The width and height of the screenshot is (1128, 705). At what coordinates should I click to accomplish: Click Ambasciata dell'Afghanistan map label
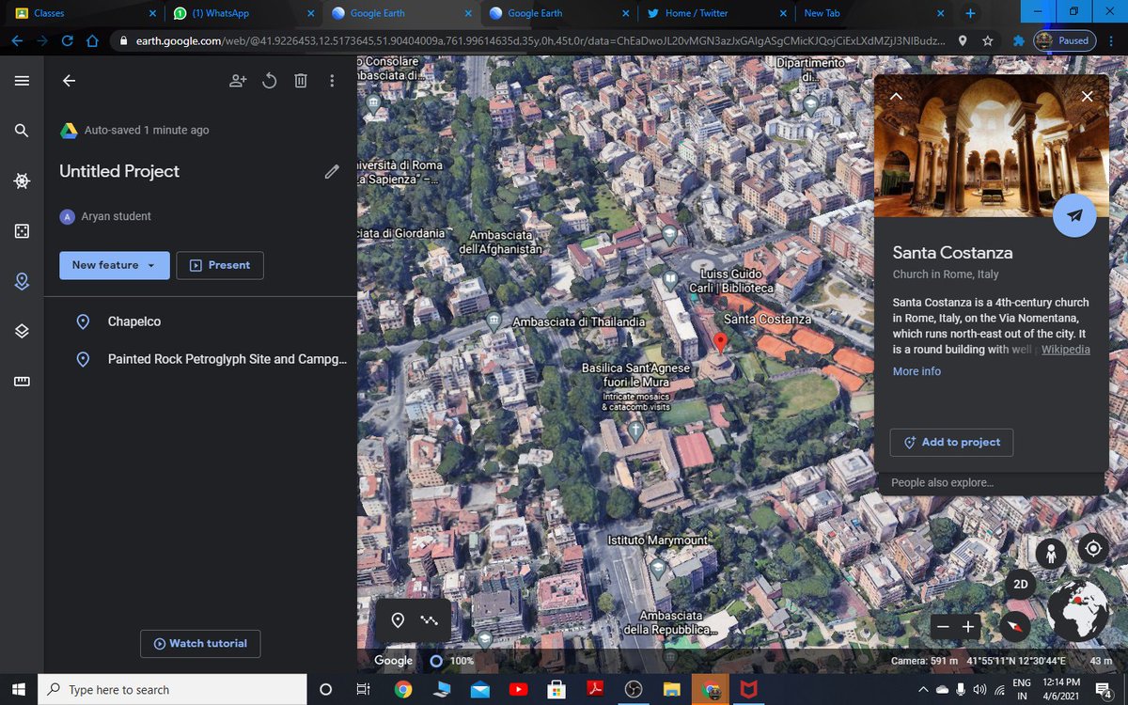(502, 242)
